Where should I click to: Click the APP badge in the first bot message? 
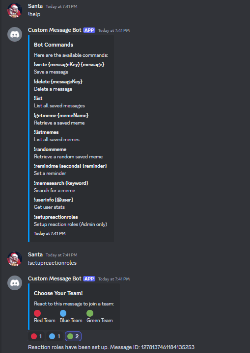(x=89, y=30)
